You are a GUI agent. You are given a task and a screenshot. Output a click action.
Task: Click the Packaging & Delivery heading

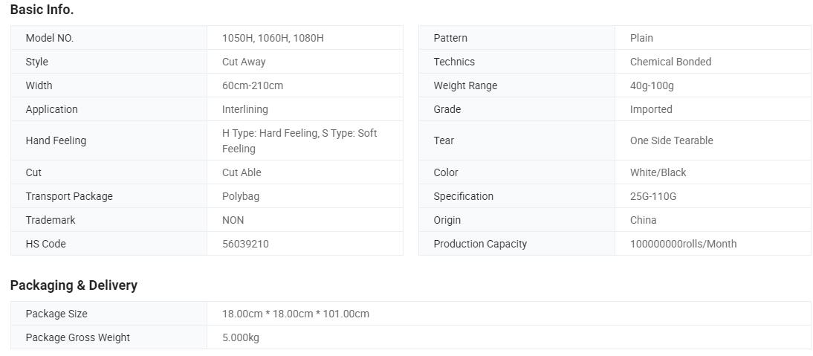click(74, 285)
